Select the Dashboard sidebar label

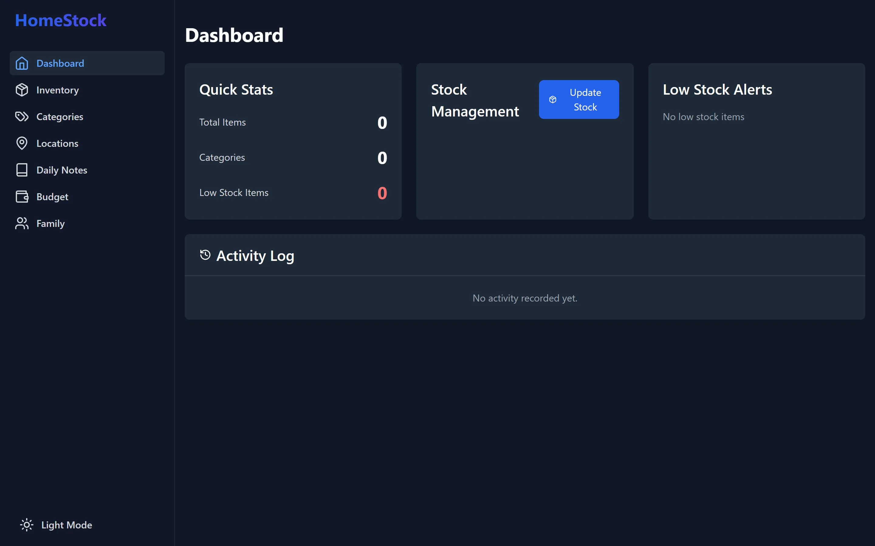click(x=60, y=63)
